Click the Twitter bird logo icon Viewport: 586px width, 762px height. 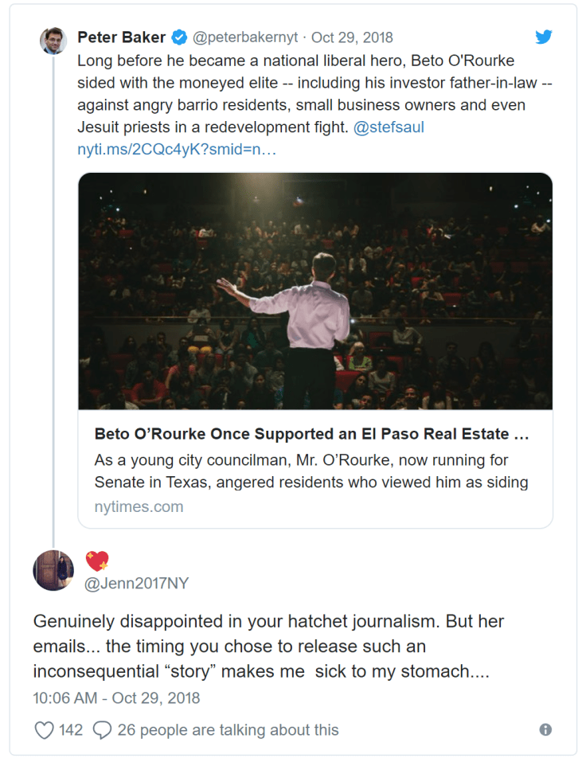pyautogui.click(x=544, y=37)
